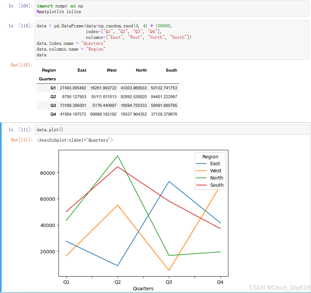311x293 pixels.
Task: Click cell value 73168.395001
Action: [73, 105]
